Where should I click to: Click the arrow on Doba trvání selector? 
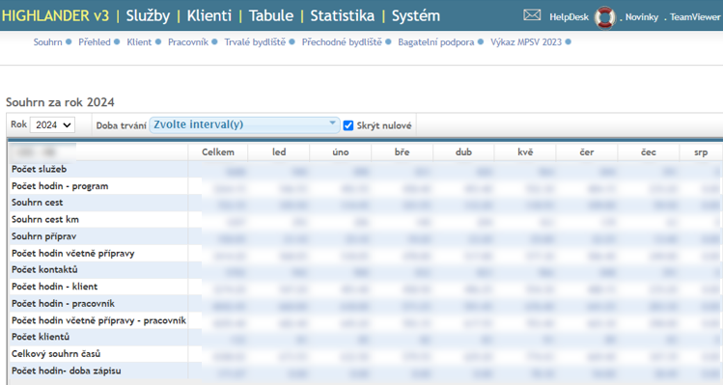click(332, 124)
